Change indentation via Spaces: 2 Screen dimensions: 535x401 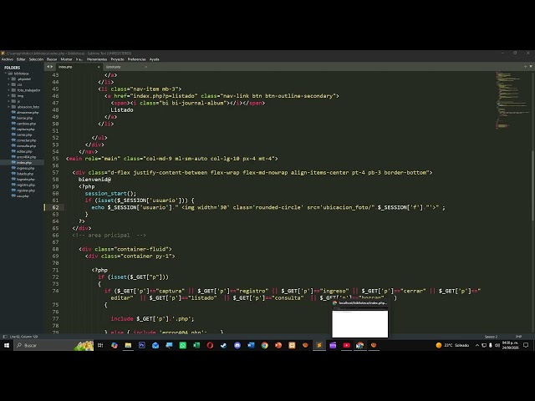491,337
